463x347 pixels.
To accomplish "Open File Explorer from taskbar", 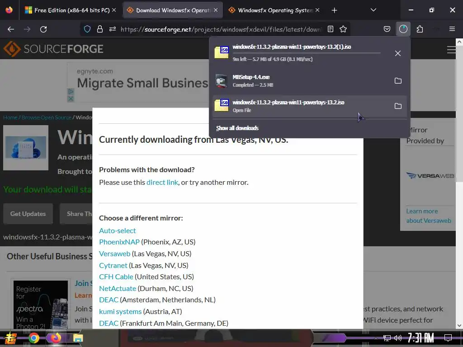I will [78, 338].
